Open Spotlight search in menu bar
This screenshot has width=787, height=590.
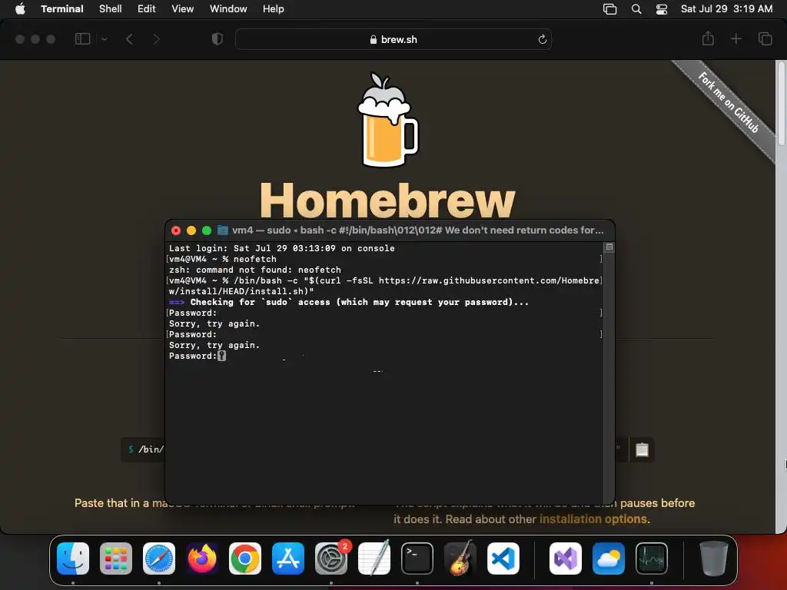click(x=636, y=9)
